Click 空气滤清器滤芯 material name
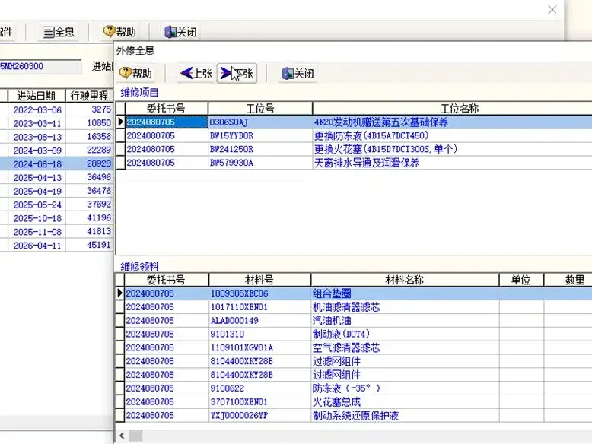Screen dimensions: 592x444 [x=345, y=347]
